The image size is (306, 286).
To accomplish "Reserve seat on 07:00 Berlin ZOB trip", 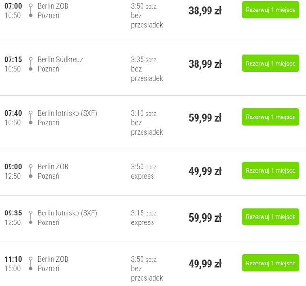I will tap(271, 10).
